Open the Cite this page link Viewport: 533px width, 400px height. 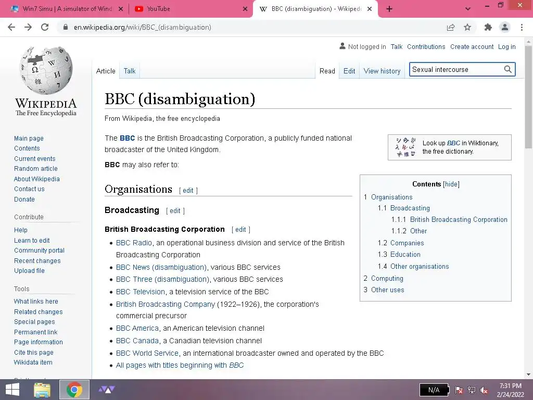(34, 353)
